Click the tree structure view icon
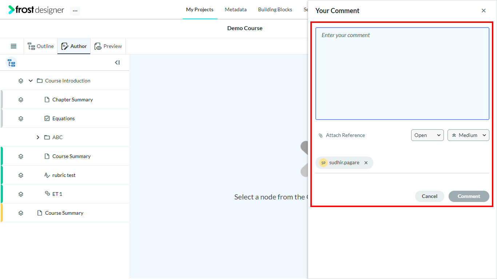The image size is (497, 279). pyautogui.click(x=11, y=63)
